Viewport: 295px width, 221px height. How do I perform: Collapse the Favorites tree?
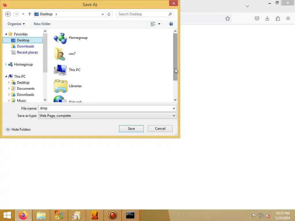[6, 34]
